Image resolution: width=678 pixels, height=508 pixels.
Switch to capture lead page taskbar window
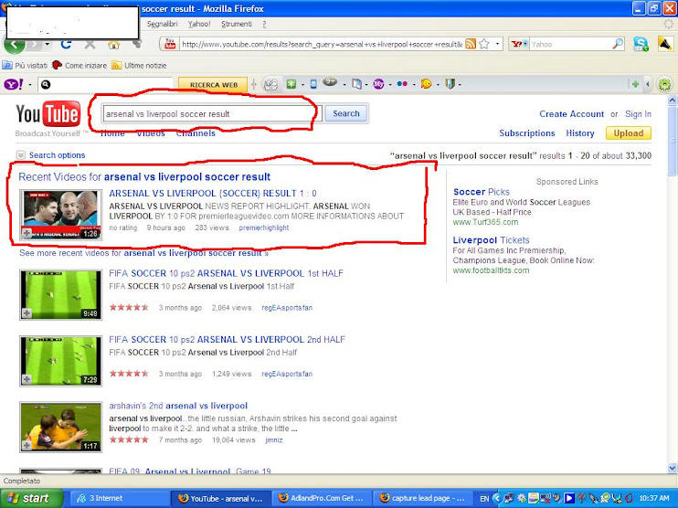[421, 498]
